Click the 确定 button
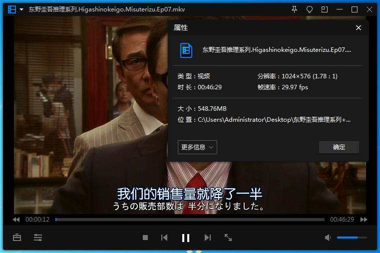The image size is (380, 253). click(x=339, y=147)
